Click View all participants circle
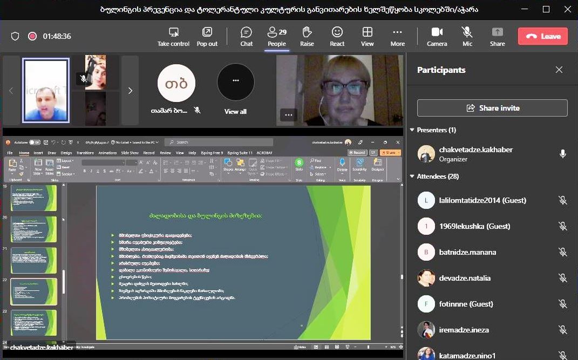Image resolution: width=578 pixels, height=360 pixels. point(235,82)
